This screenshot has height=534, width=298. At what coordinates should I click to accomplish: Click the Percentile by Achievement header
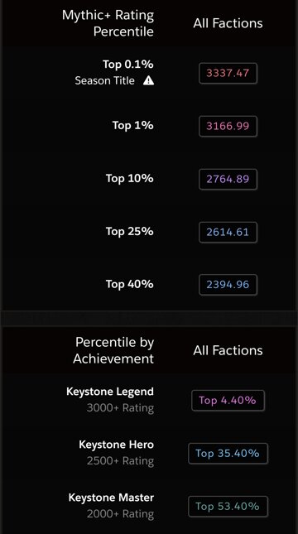click(113, 350)
